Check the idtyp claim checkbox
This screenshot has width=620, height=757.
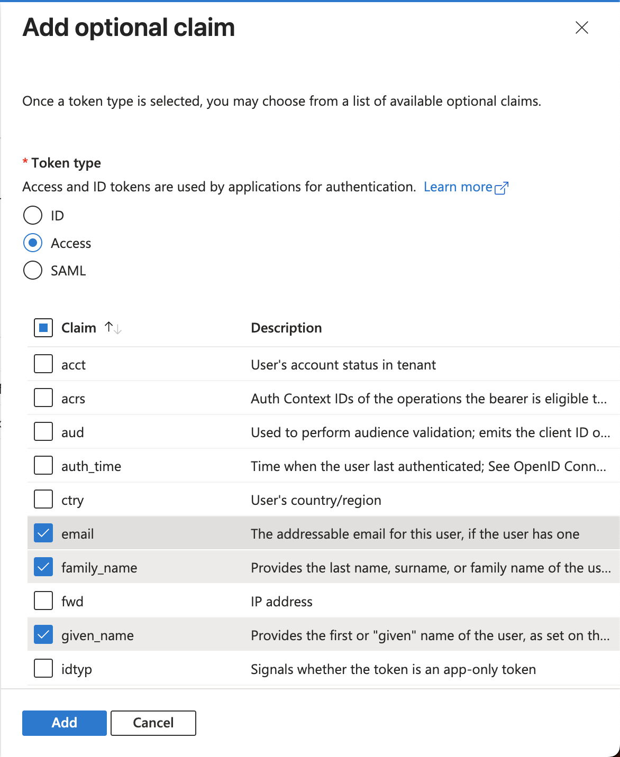[43, 669]
